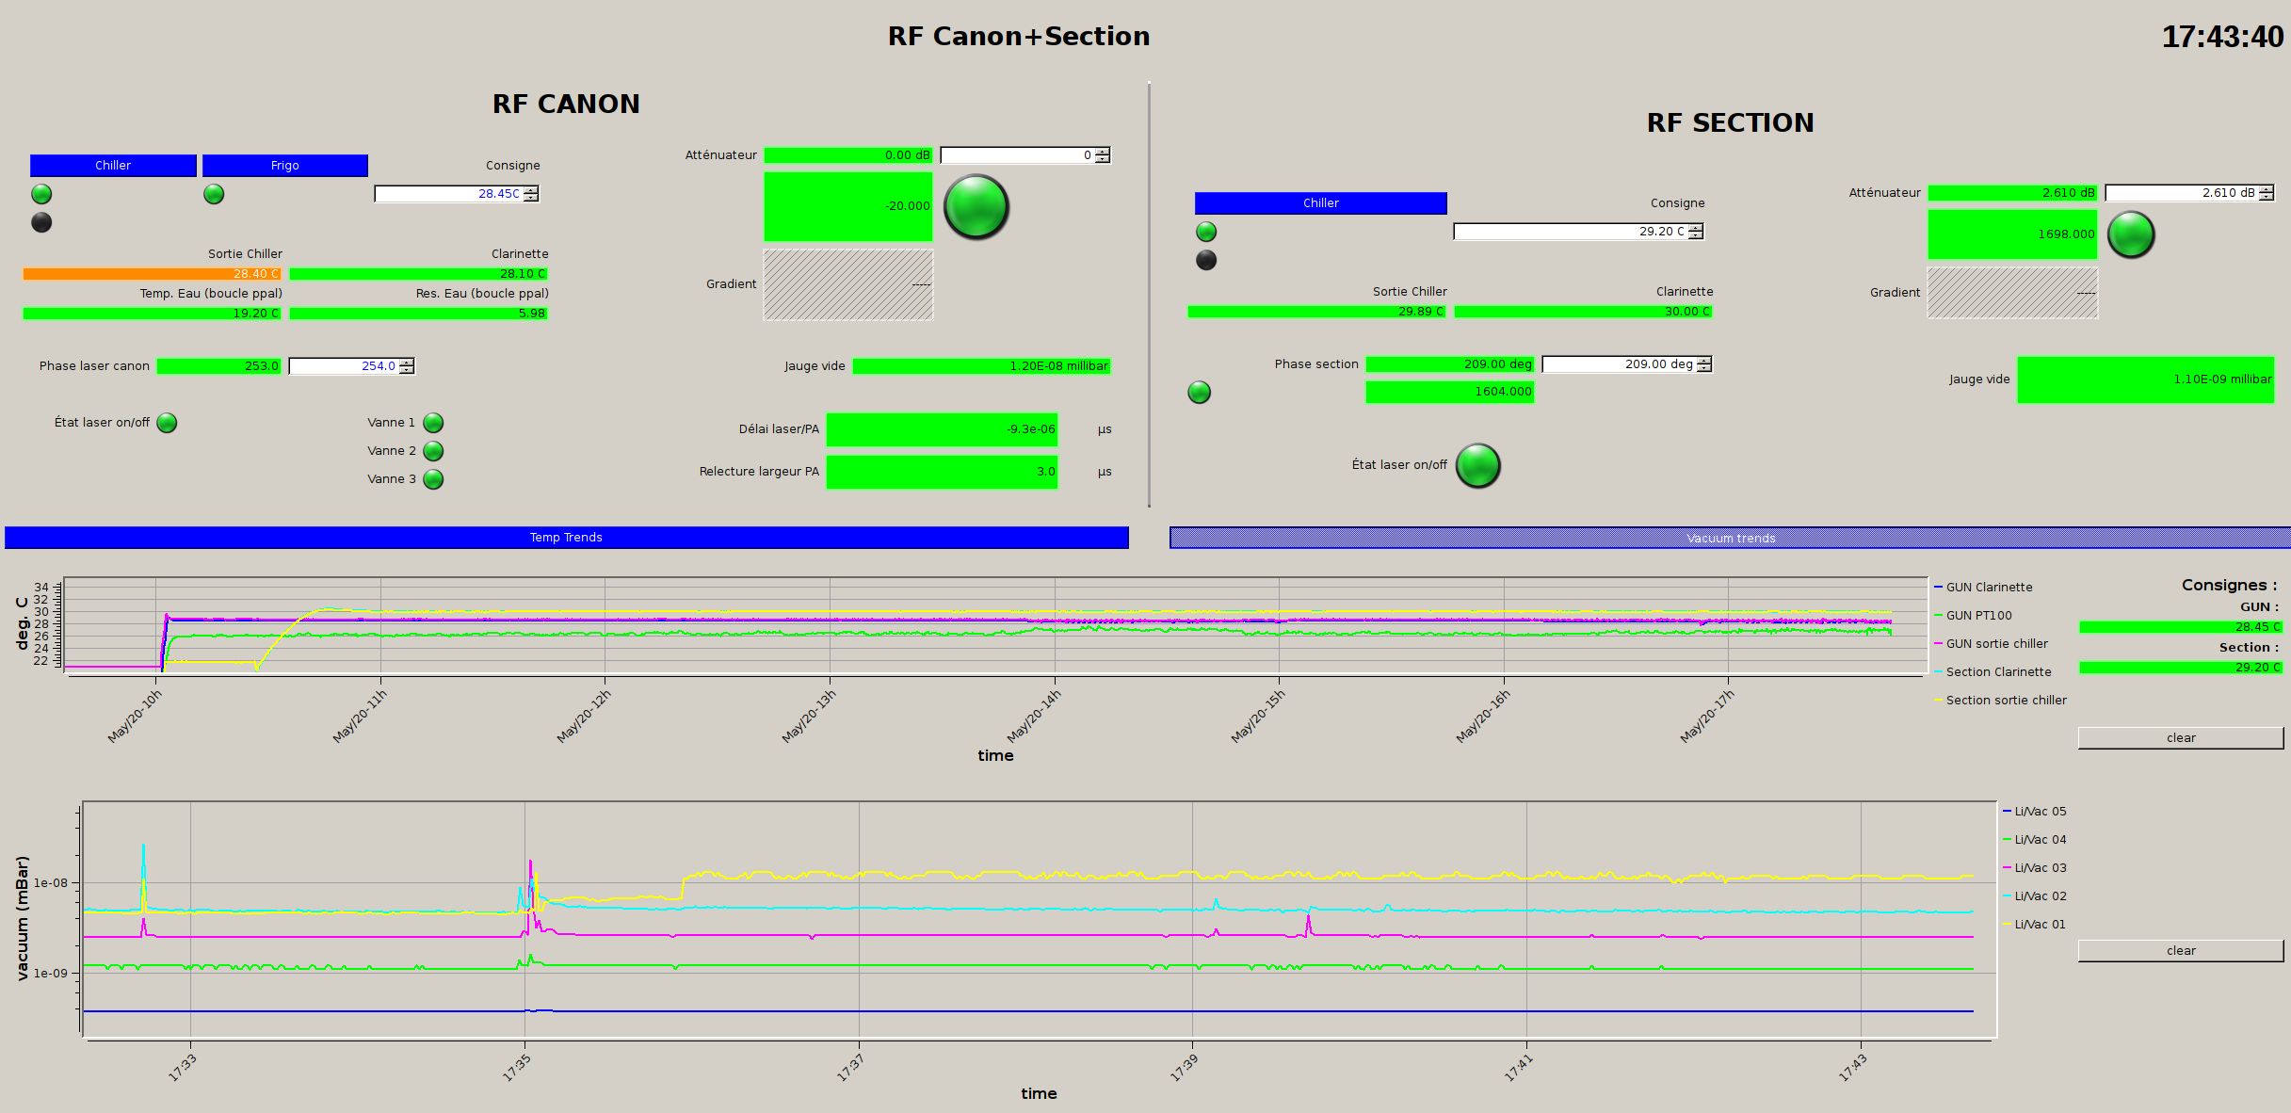Click the Vanne 1 status indicator

(433, 423)
